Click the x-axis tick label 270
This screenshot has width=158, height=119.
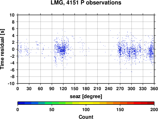(x=120, y=89)
